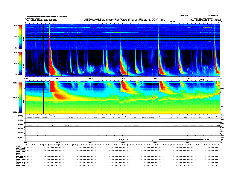The width and height of the screenshot is (237, 183).
Task: Click the TNR intensity color bar
Action: [x=20, y=97]
